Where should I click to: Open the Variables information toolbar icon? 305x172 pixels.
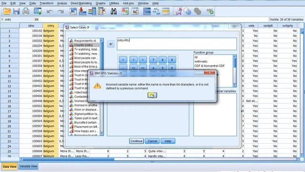92,11
